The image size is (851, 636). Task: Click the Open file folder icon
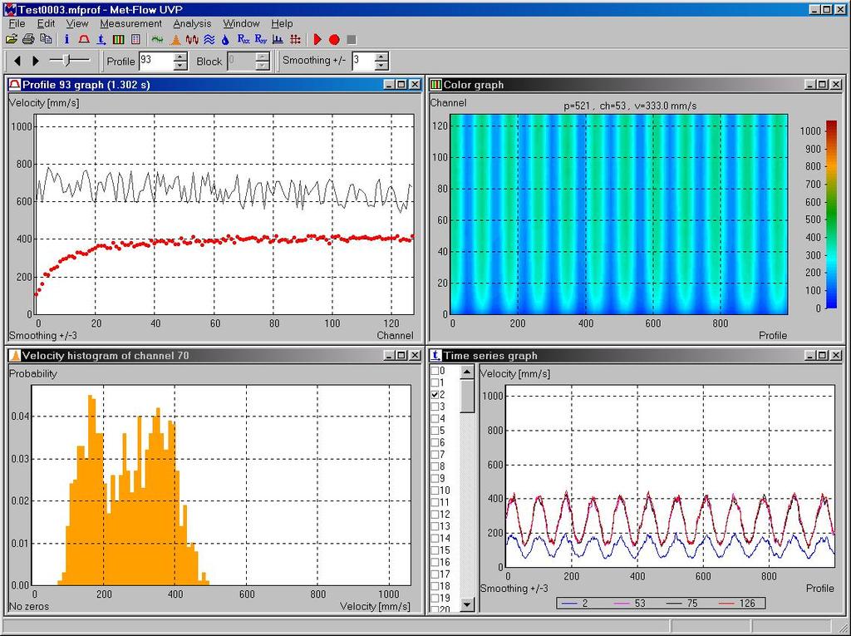[x=12, y=40]
